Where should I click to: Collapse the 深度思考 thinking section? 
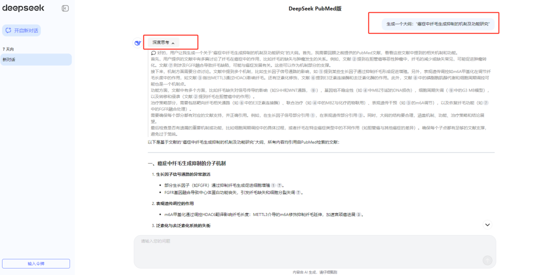pyautogui.click(x=163, y=42)
